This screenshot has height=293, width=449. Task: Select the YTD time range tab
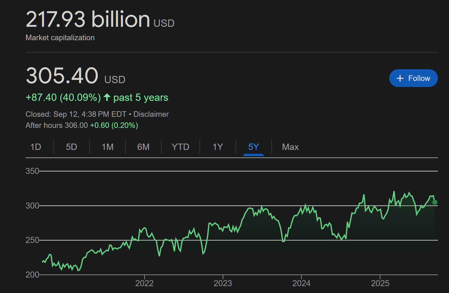tap(180, 147)
